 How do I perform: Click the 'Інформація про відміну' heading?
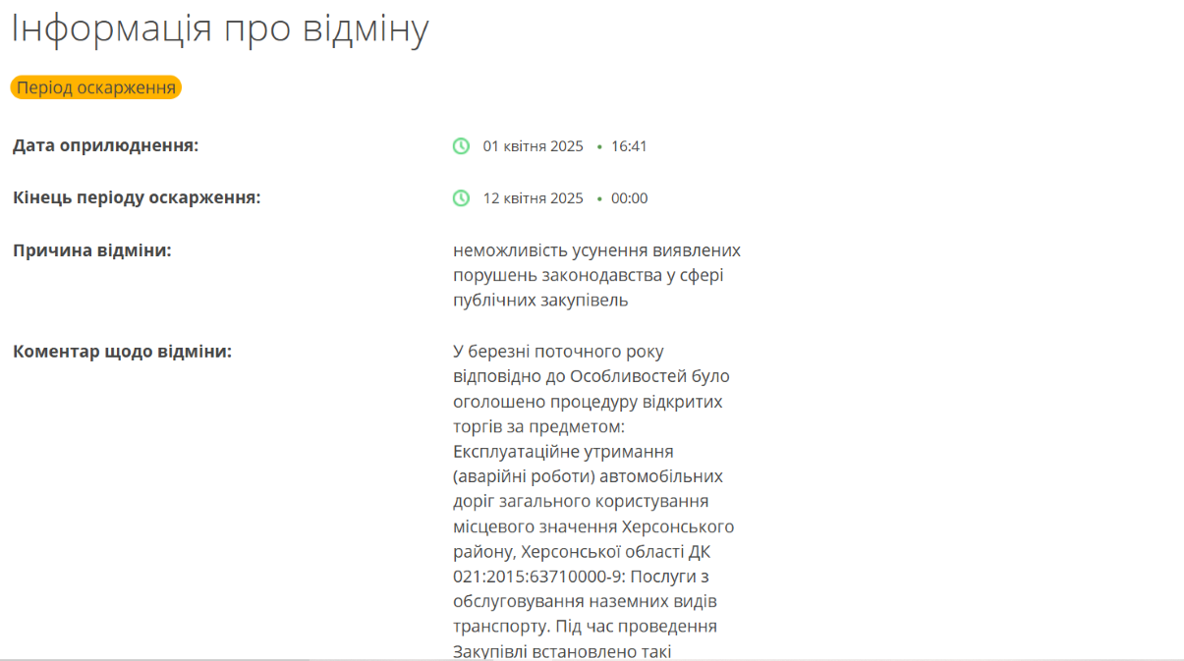[220, 28]
